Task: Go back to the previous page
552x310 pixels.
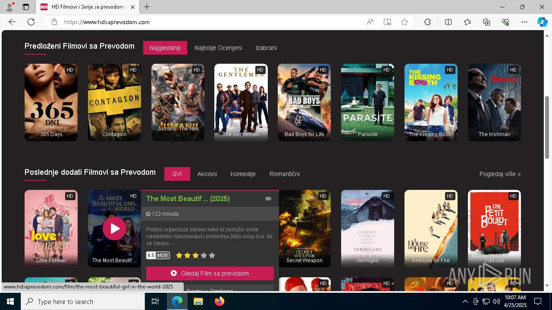Action: pos(12,22)
